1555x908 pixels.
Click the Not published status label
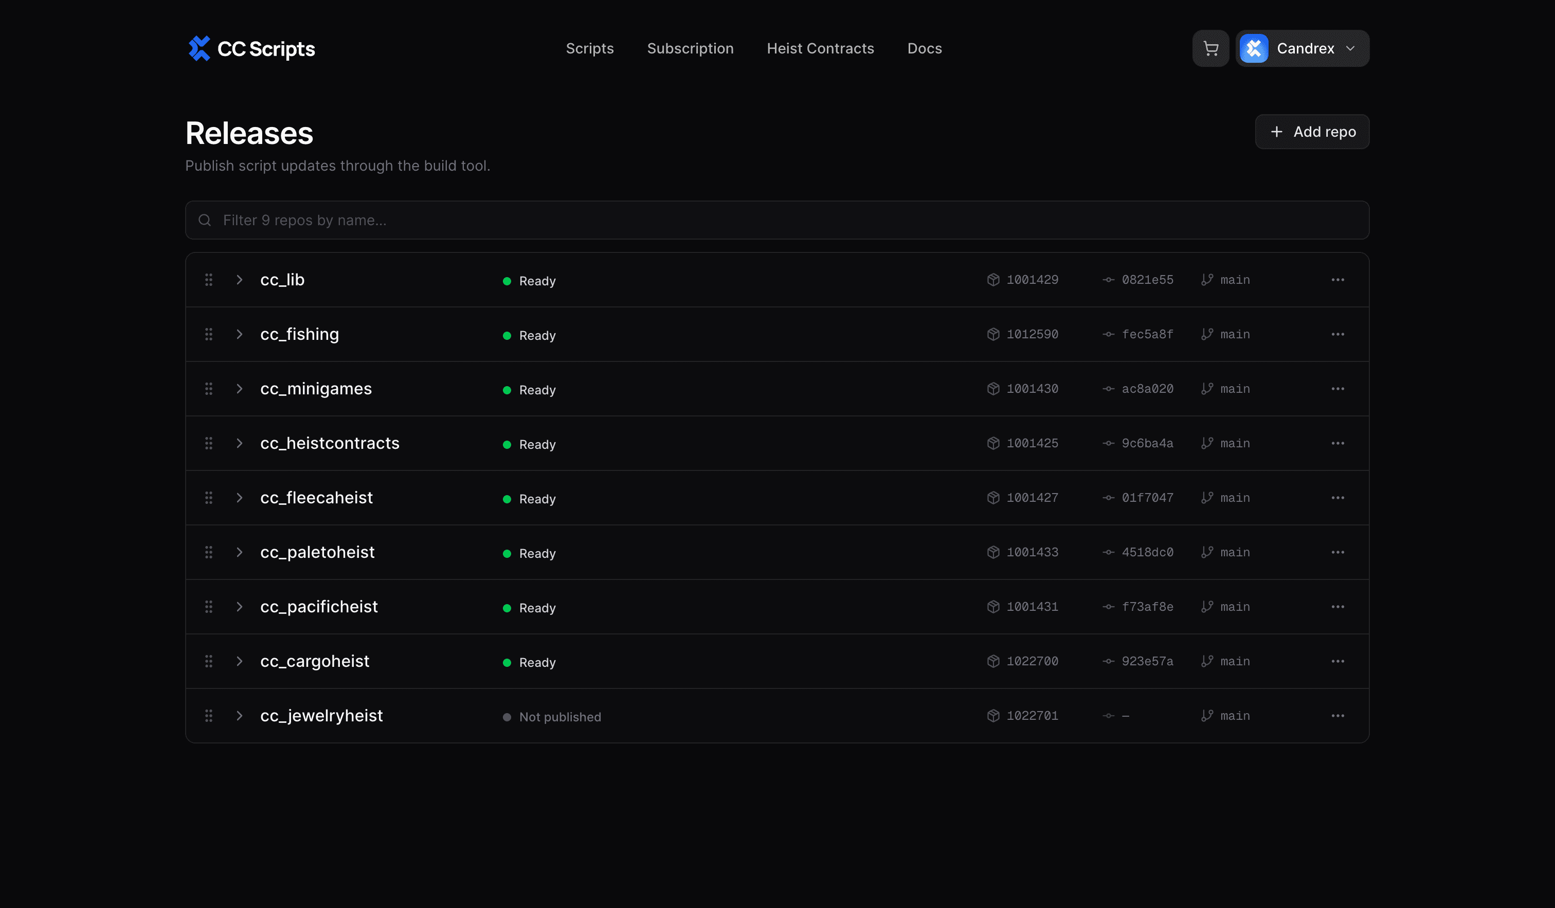tap(559, 717)
